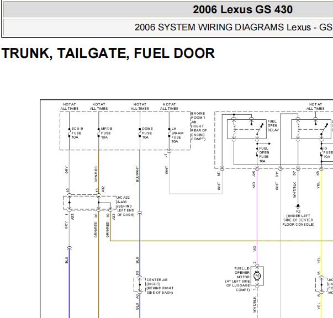Click the "FUEL OPEN FUSE 10A" label
333x318 pixels.
(264, 155)
